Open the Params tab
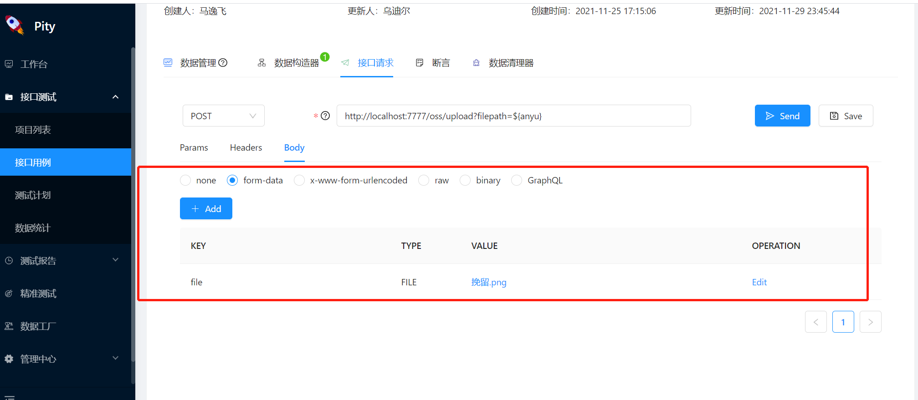The width and height of the screenshot is (918, 400). tap(194, 147)
